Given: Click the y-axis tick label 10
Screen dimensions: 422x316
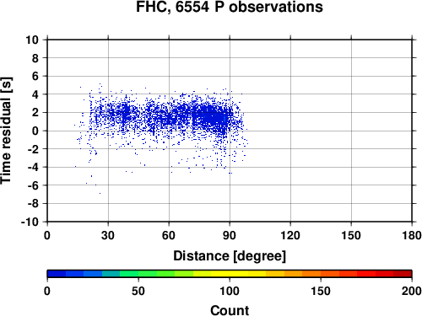Looking at the screenshot, I should point(32,40).
